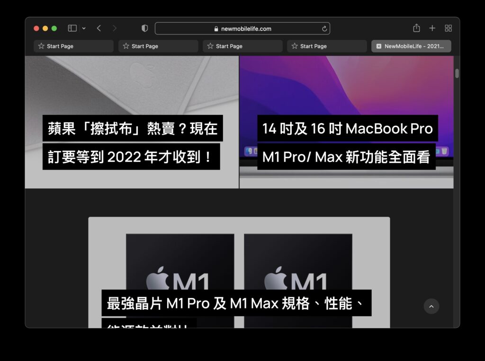Switch to the NewMobileLife - 2021 tab
This screenshot has width=485, height=361.
(411, 46)
